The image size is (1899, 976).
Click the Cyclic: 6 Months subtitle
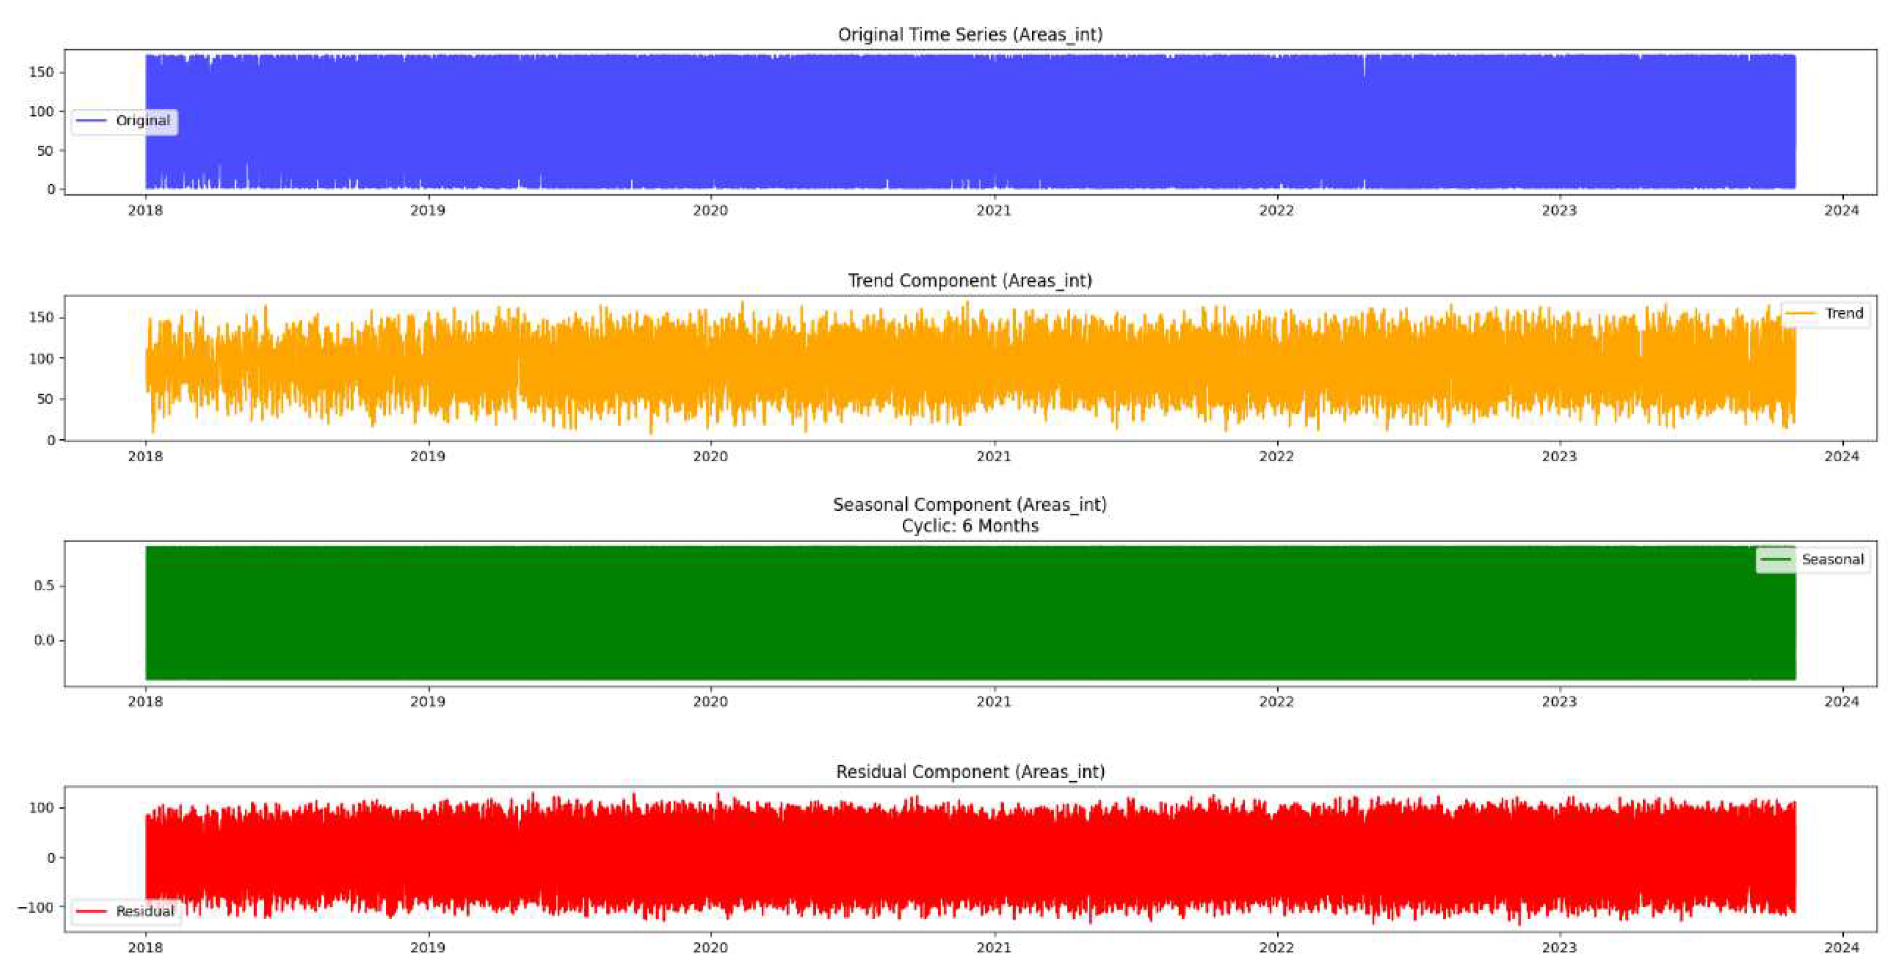tap(969, 526)
